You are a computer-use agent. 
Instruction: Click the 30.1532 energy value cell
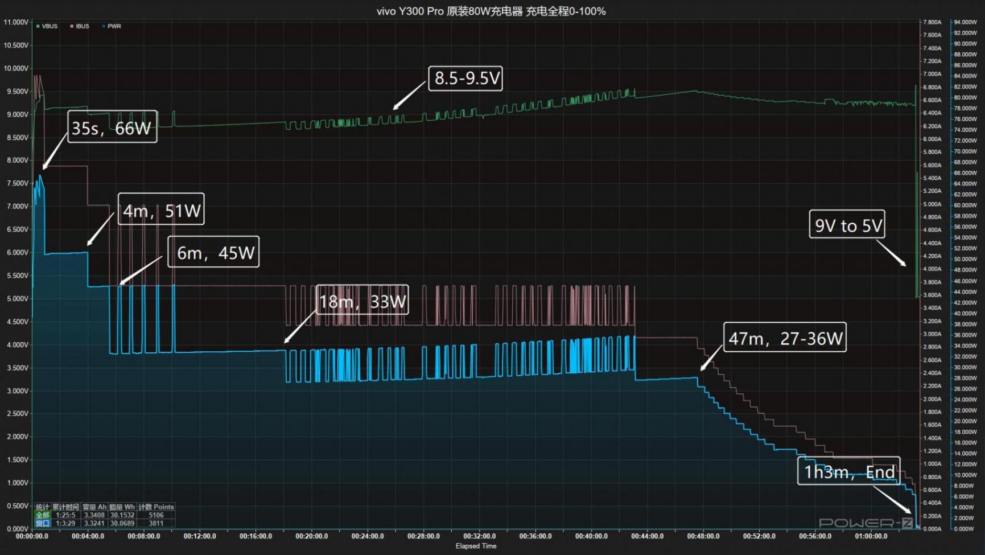click(x=122, y=515)
